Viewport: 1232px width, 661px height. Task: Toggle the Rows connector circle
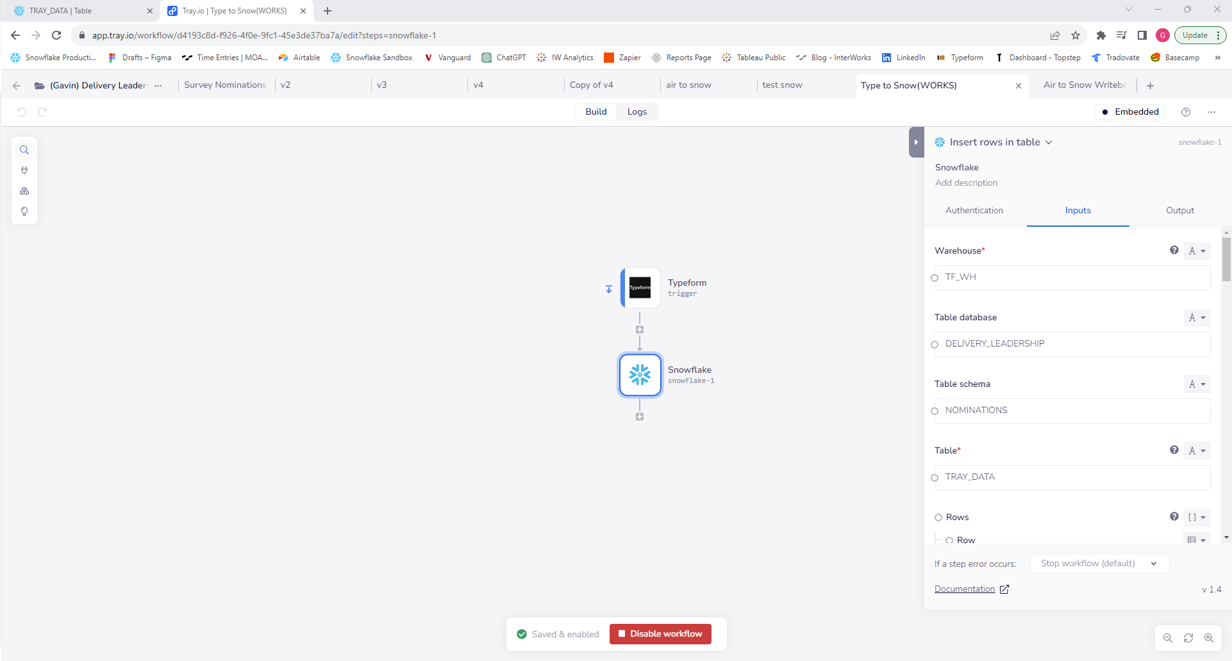[938, 518]
